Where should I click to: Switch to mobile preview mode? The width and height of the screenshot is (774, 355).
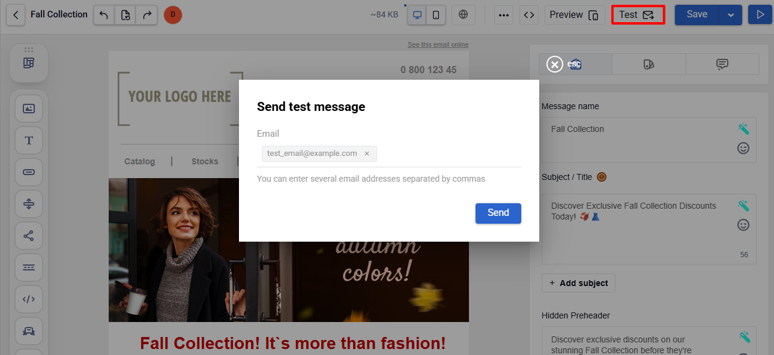click(436, 15)
